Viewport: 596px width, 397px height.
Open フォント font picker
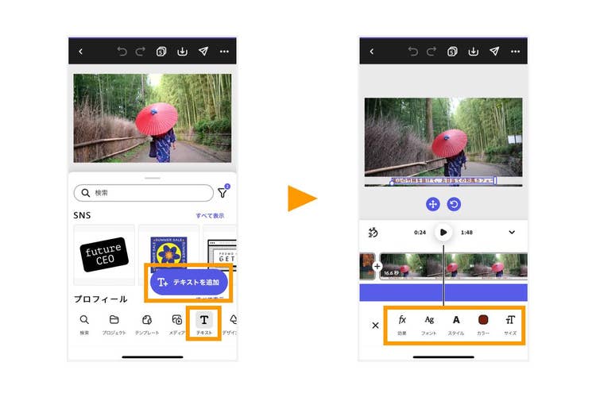(429, 325)
